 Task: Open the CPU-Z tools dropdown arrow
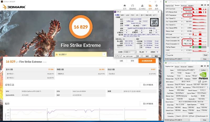141,56
